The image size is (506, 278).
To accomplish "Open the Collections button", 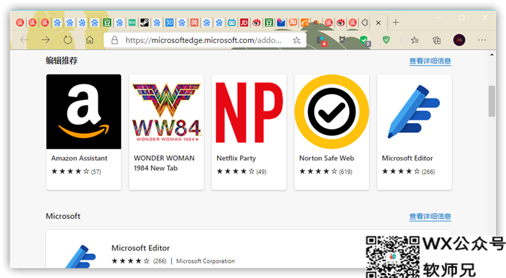I will (436, 40).
